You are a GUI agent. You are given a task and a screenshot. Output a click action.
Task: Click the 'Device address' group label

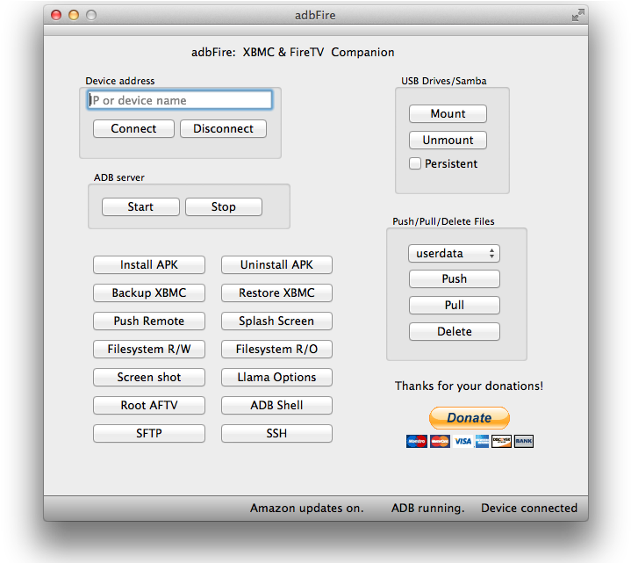pyautogui.click(x=120, y=81)
